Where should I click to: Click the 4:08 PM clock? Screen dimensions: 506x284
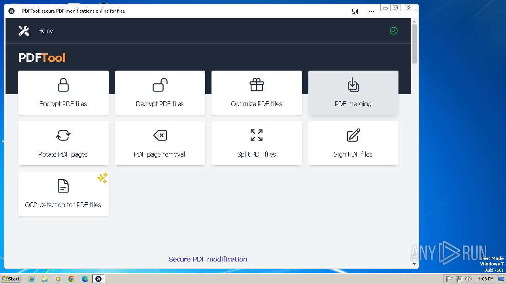[x=485, y=279]
